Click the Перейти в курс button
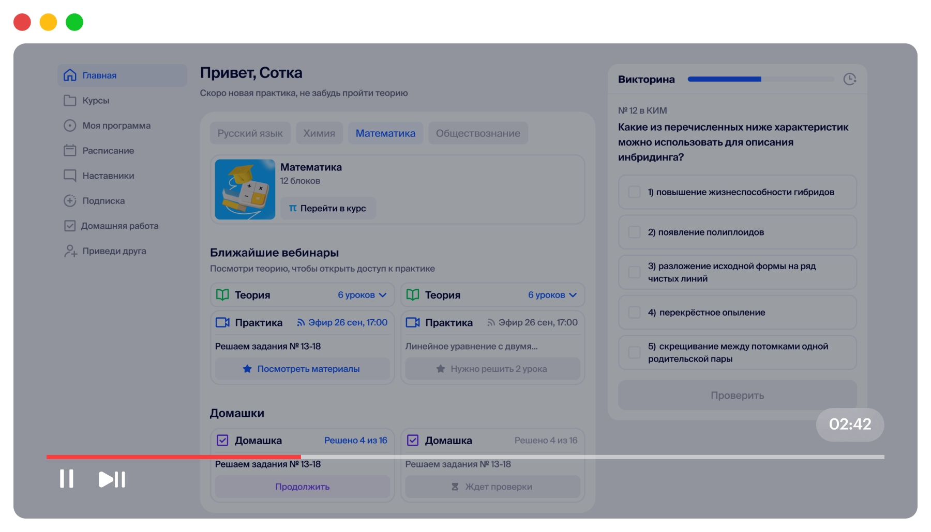This screenshot has width=931, height=532. [x=328, y=209]
